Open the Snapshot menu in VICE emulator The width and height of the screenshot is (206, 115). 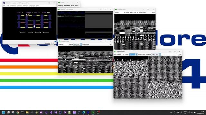click(x=13, y=6)
